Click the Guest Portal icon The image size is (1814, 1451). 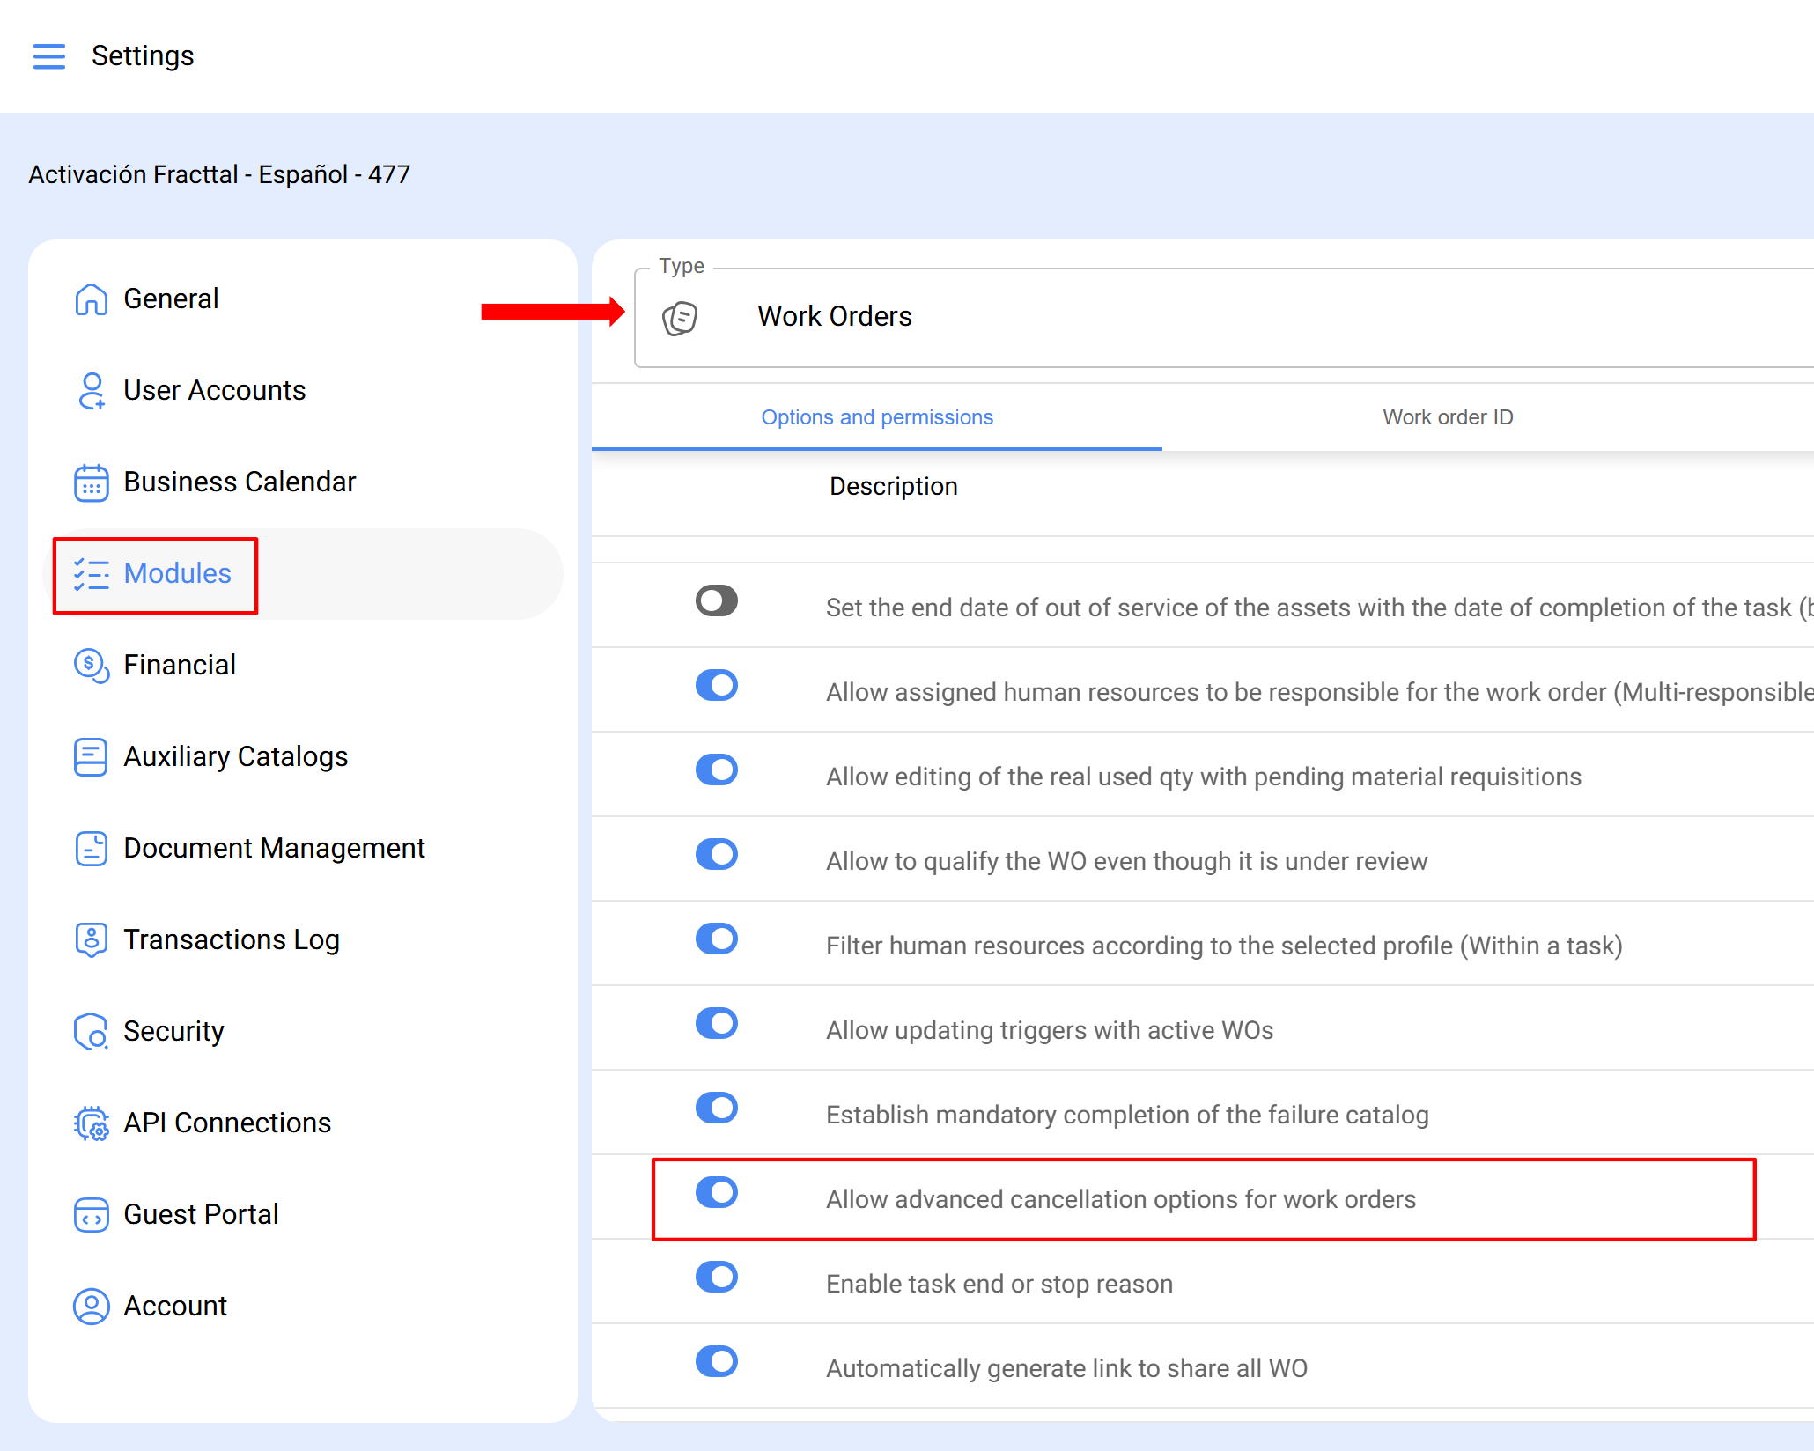(91, 1215)
